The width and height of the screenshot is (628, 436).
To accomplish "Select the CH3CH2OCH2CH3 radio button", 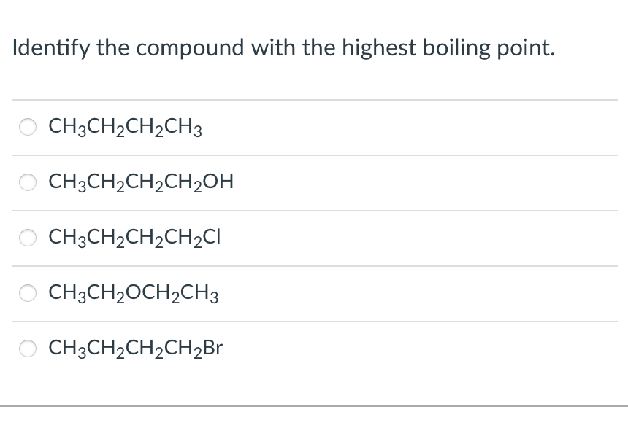I will (28, 293).
